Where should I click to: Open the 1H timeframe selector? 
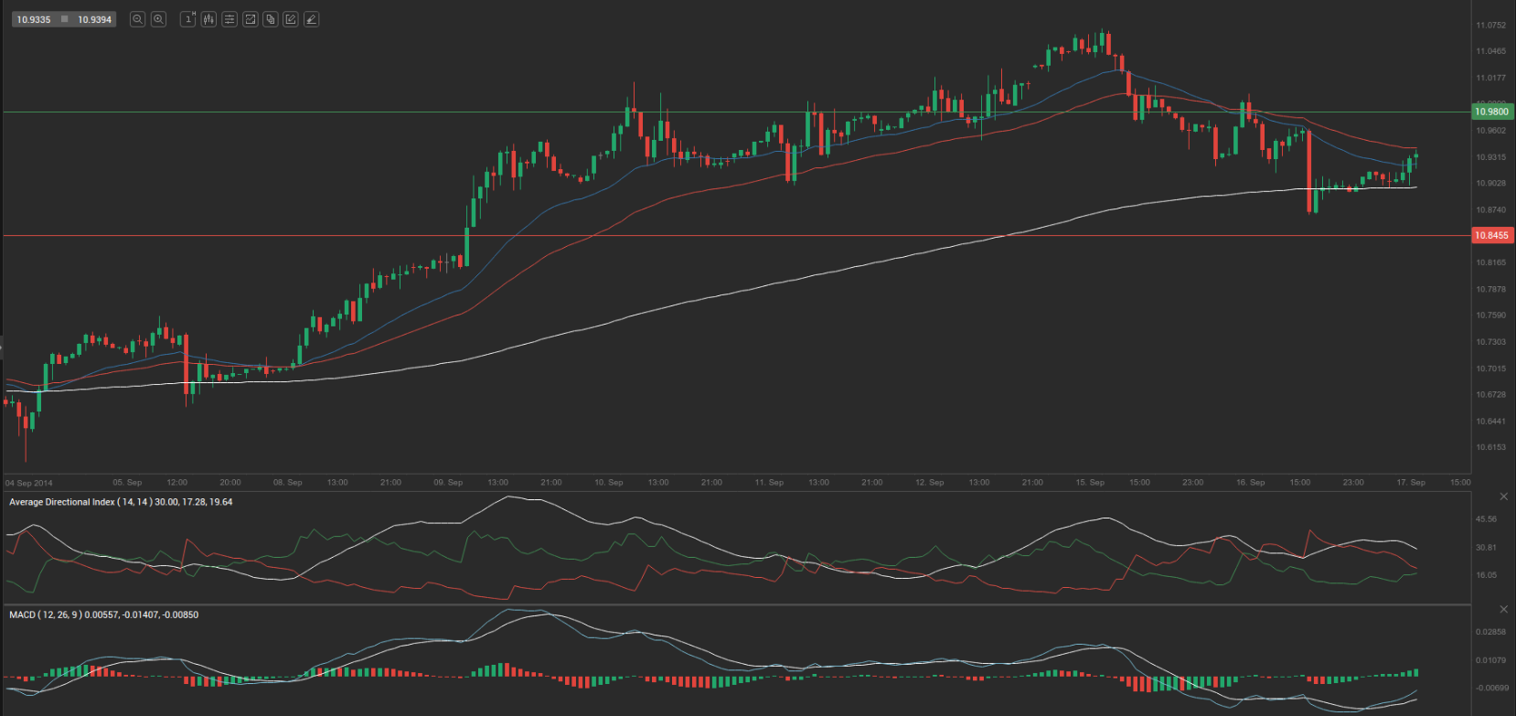188,19
